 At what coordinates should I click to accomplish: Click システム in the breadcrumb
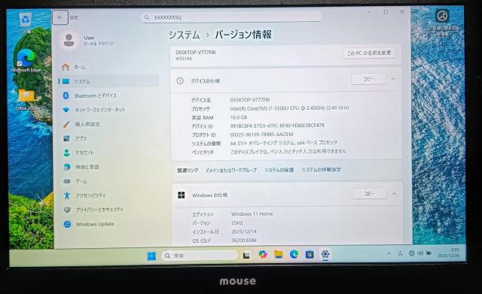184,35
